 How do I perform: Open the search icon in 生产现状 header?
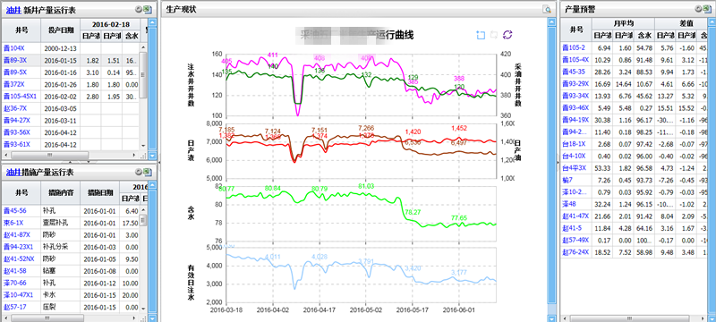click(x=547, y=10)
